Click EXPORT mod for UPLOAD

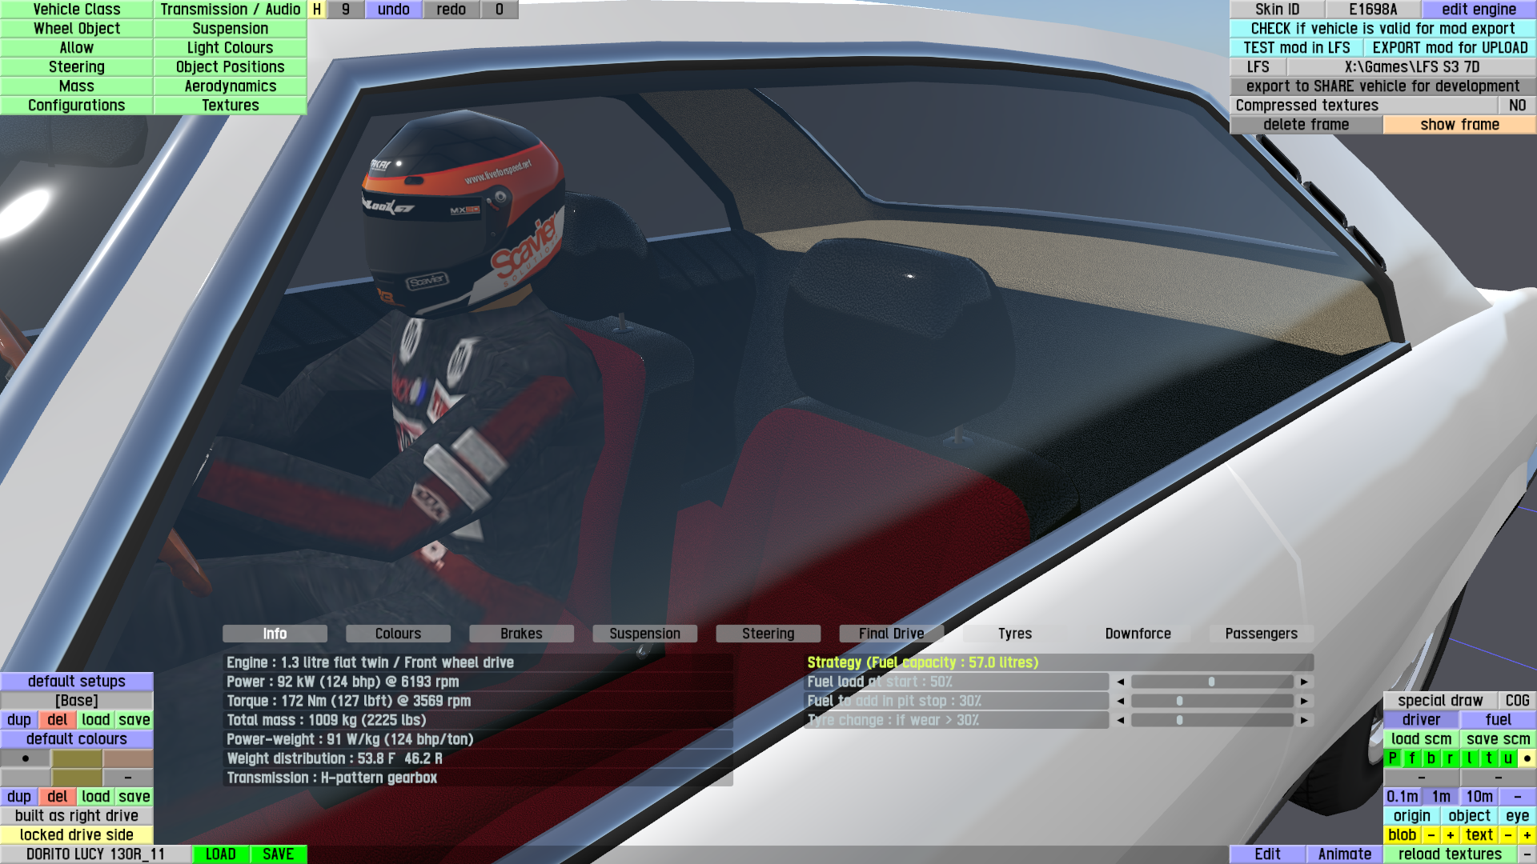[x=1450, y=48]
